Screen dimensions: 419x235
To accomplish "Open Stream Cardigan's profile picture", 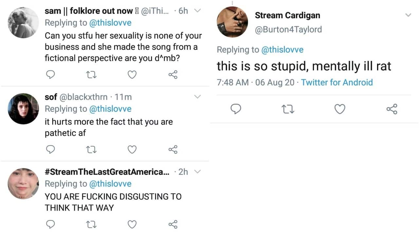I will (x=232, y=22).
